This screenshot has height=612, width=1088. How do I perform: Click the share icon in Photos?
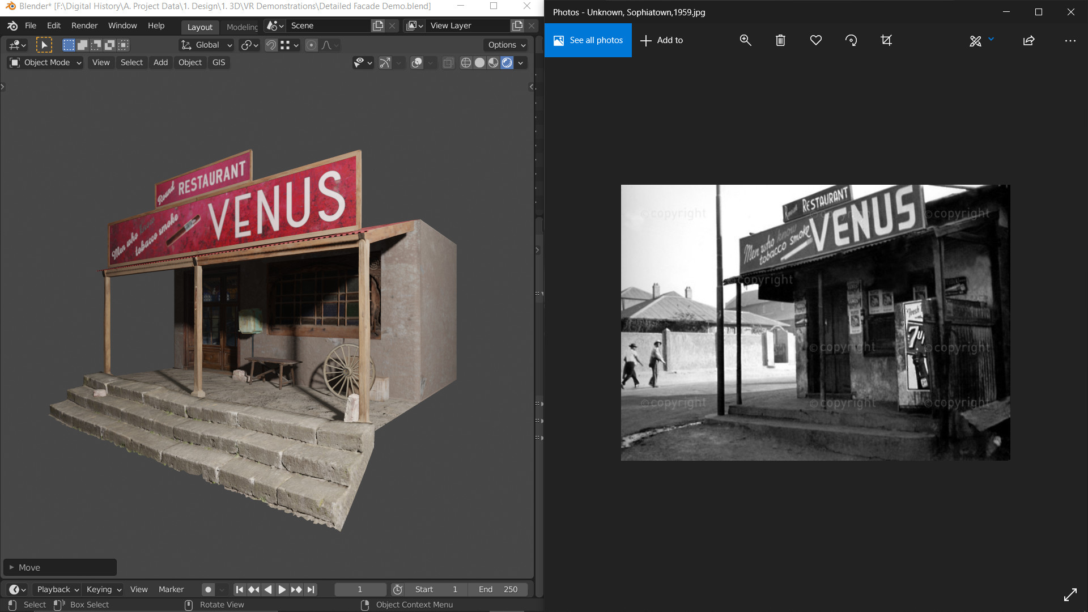tap(1028, 40)
